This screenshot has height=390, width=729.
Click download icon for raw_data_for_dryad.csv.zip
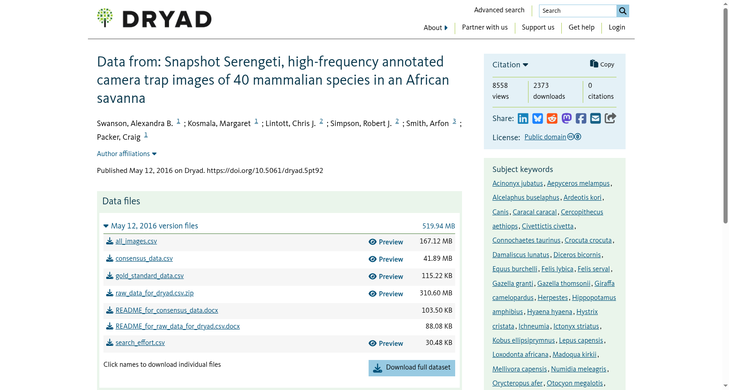(x=110, y=293)
